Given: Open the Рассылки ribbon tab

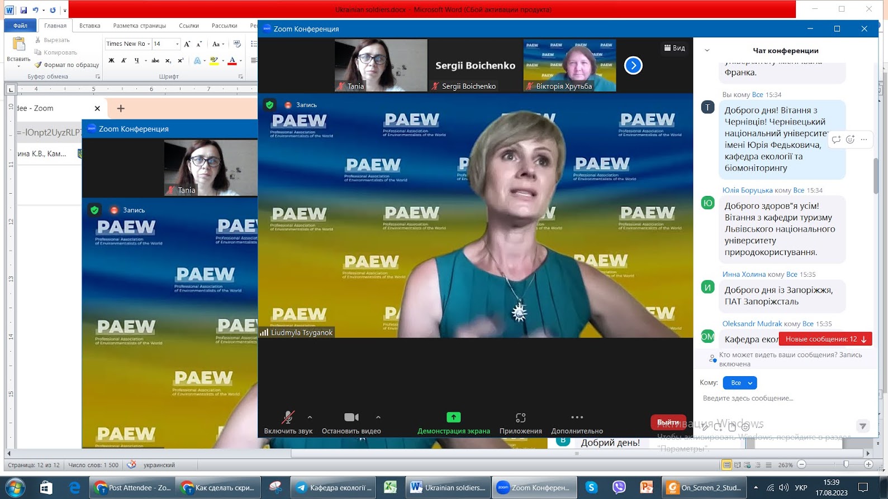Looking at the screenshot, I should coord(225,26).
